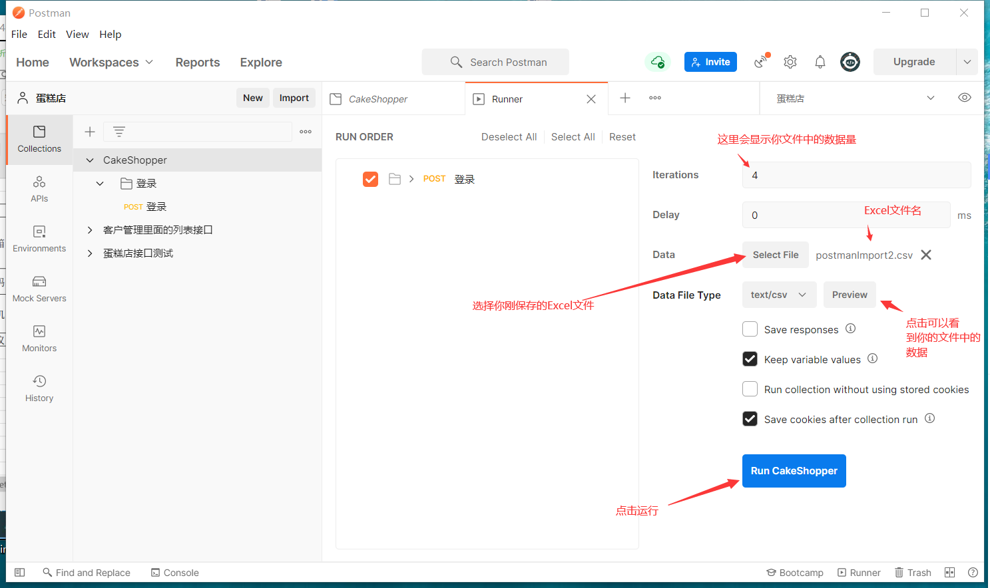Toggle the sidebar via bottom-left icon
The width and height of the screenshot is (990, 588).
coord(20,573)
